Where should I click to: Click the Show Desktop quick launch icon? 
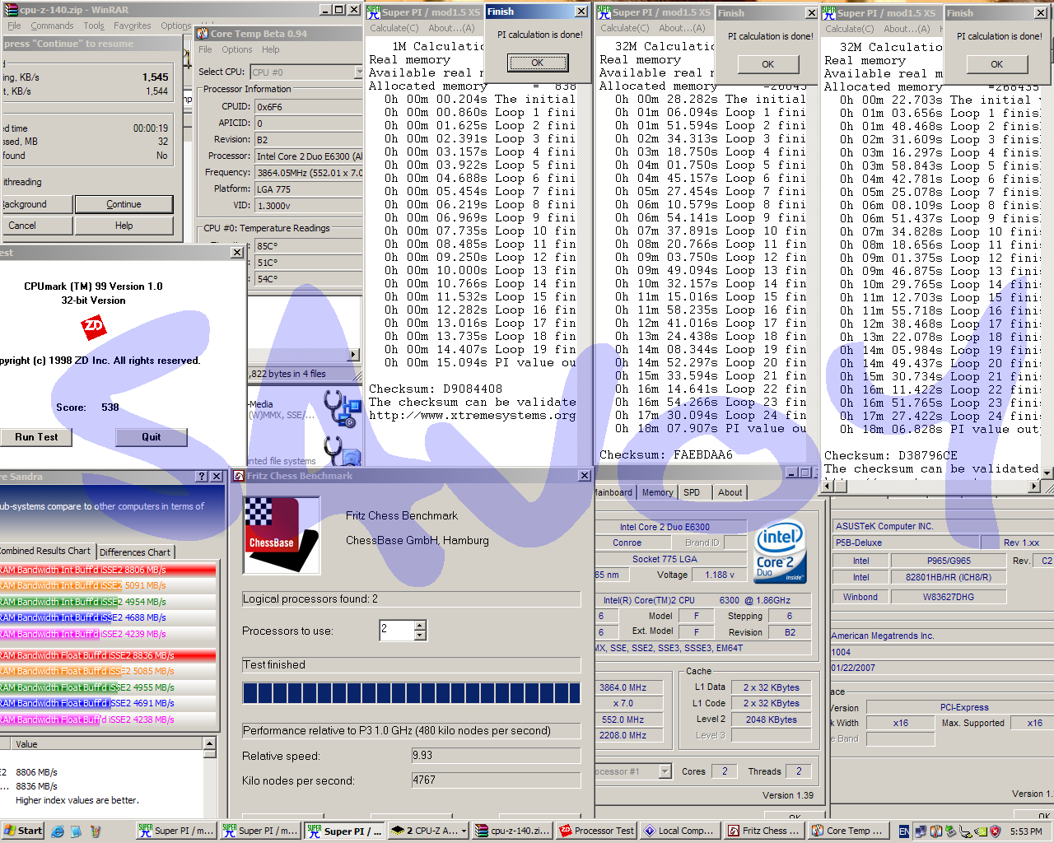click(x=75, y=831)
